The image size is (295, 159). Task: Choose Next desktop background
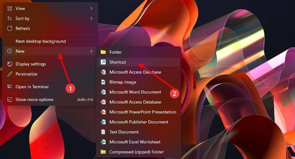click(50, 41)
